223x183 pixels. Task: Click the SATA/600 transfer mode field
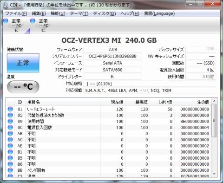pos(112,70)
